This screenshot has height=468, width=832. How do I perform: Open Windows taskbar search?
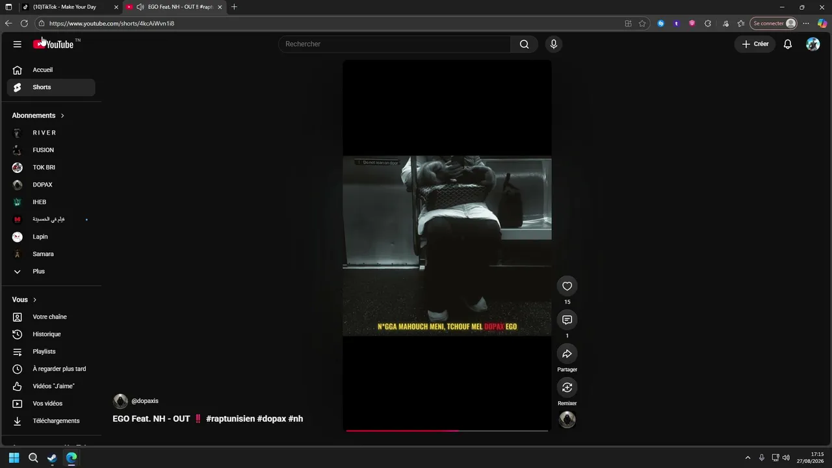[33, 458]
